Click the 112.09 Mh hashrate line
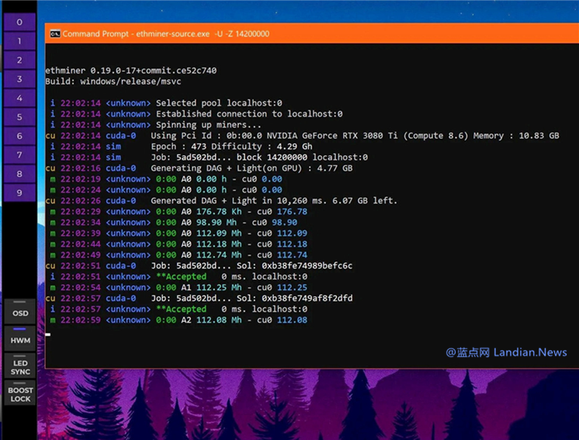579x440 pixels. point(179,234)
